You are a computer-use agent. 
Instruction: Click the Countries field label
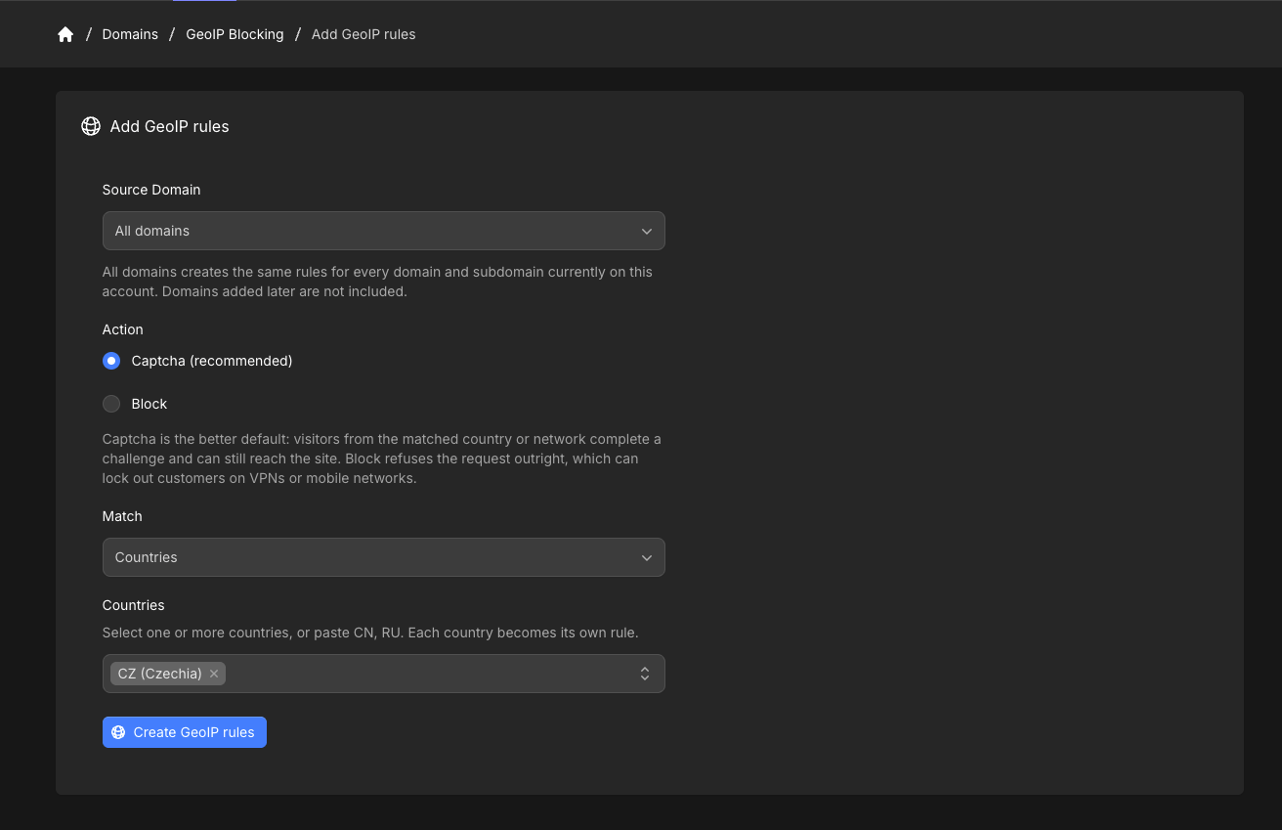134,605
